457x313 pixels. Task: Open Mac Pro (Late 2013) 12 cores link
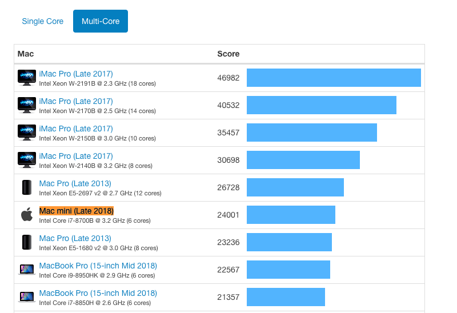[75, 183]
